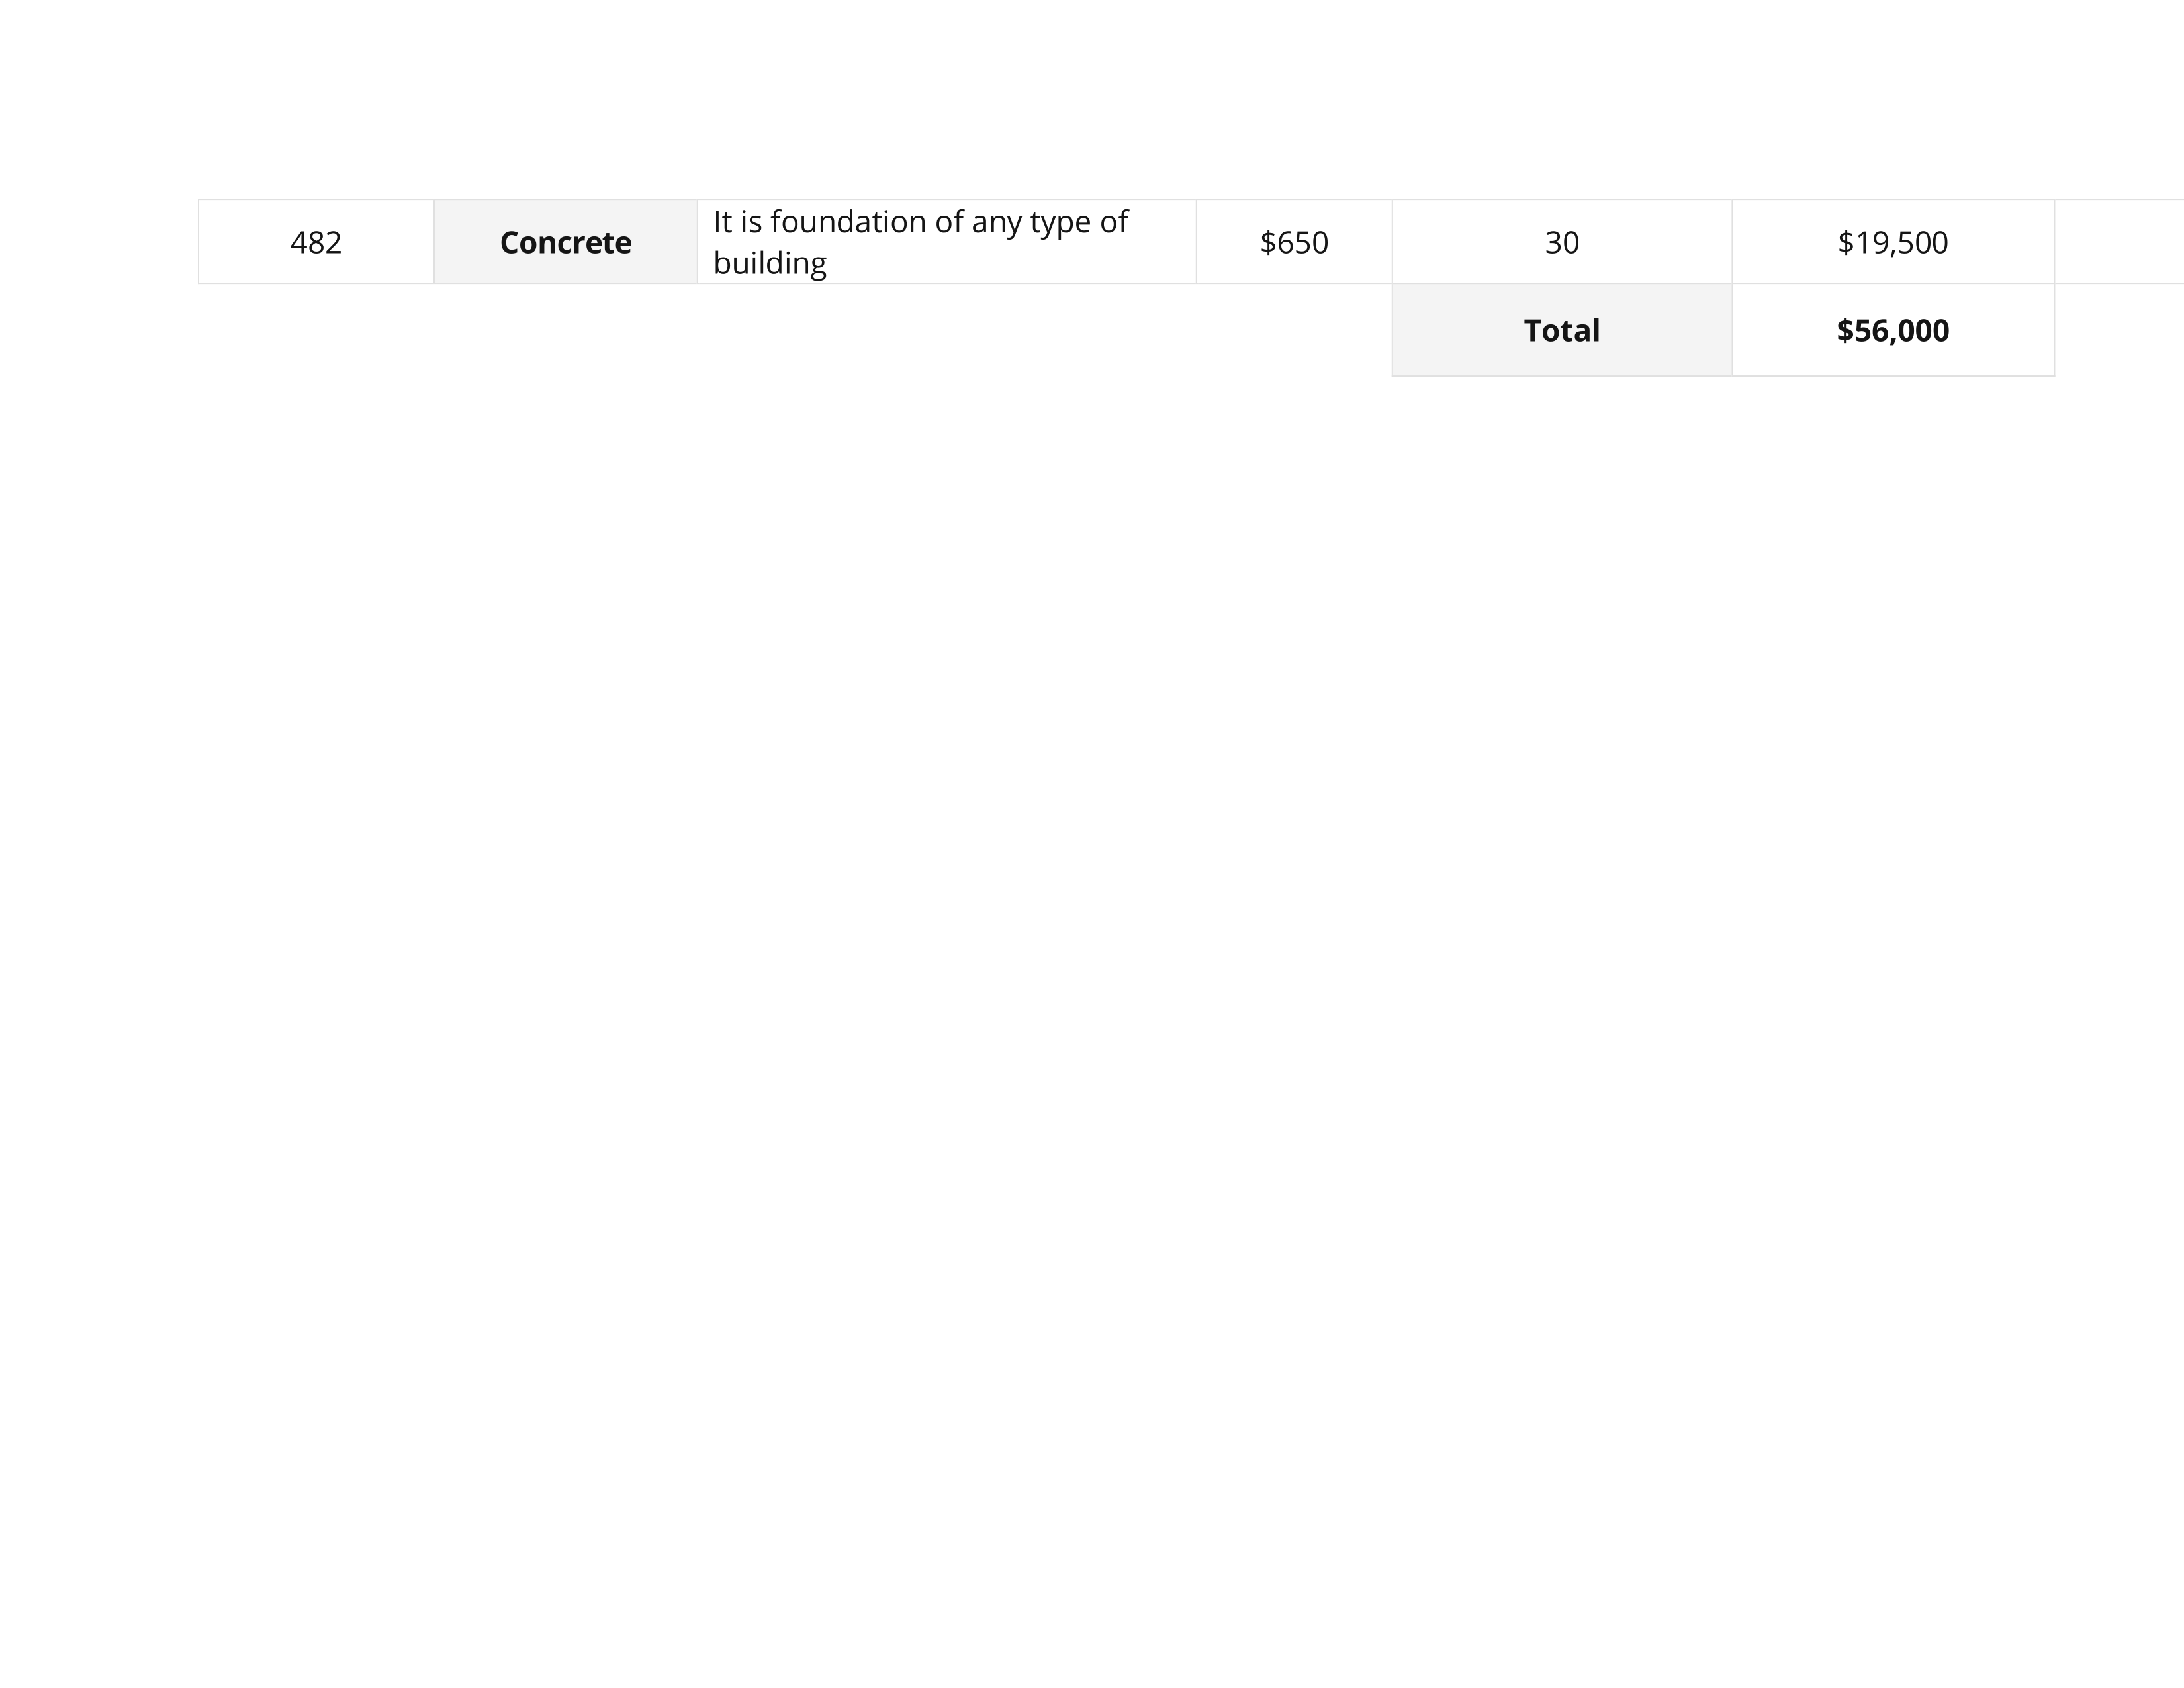2184x1688 pixels.
Task: Select the Total label cell
Action: click(x=1562, y=330)
